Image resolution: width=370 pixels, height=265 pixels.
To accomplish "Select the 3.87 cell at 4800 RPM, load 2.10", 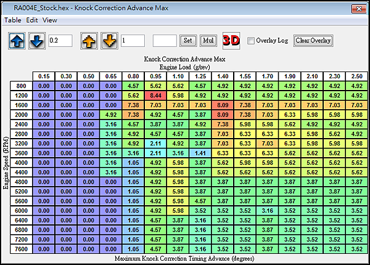I will 312,182.
